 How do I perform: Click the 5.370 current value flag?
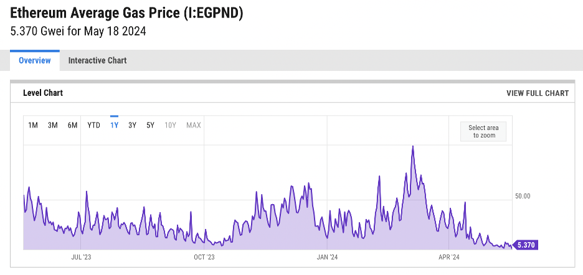pos(525,245)
